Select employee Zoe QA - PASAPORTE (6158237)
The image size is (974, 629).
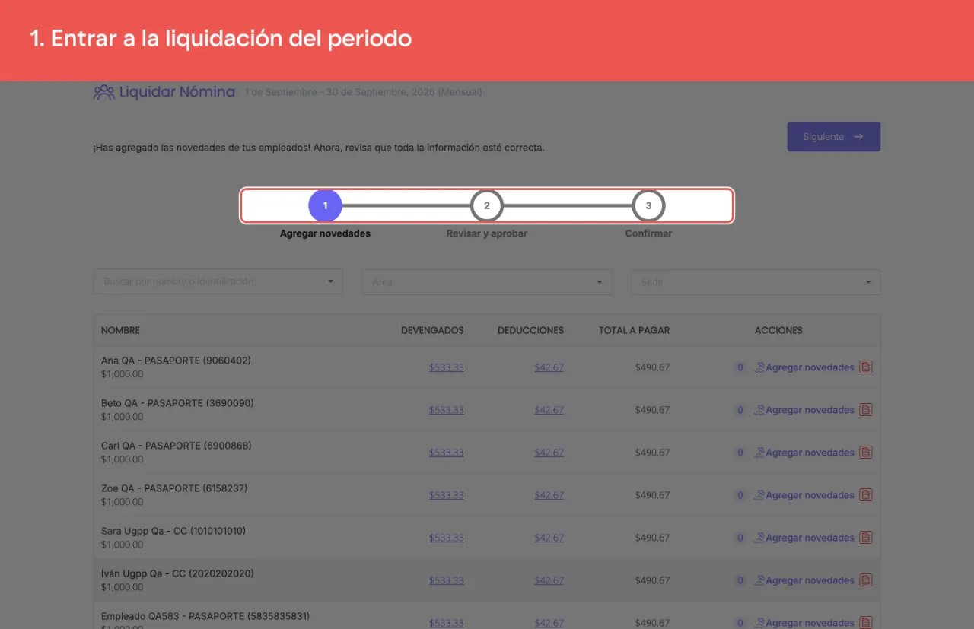coord(174,488)
